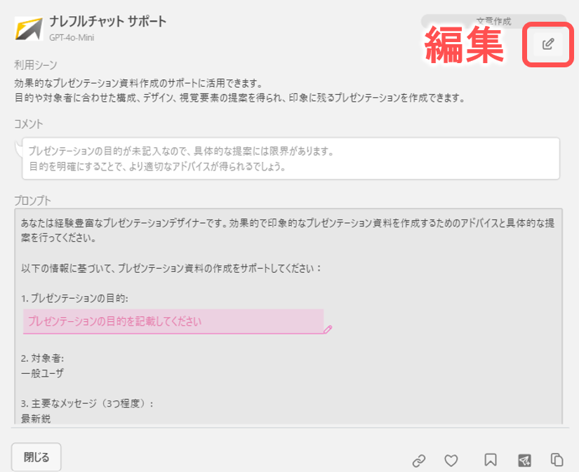Viewport: 579px width, 472px height.
Task: Copy the prompt with the duplicate icon
Action: point(557,460)
